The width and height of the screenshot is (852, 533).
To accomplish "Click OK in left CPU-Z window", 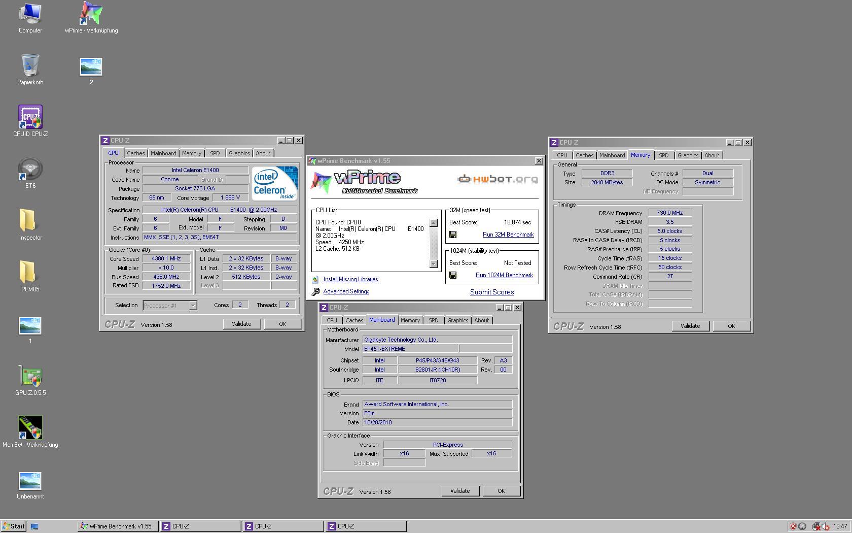I will coord(282,324).
